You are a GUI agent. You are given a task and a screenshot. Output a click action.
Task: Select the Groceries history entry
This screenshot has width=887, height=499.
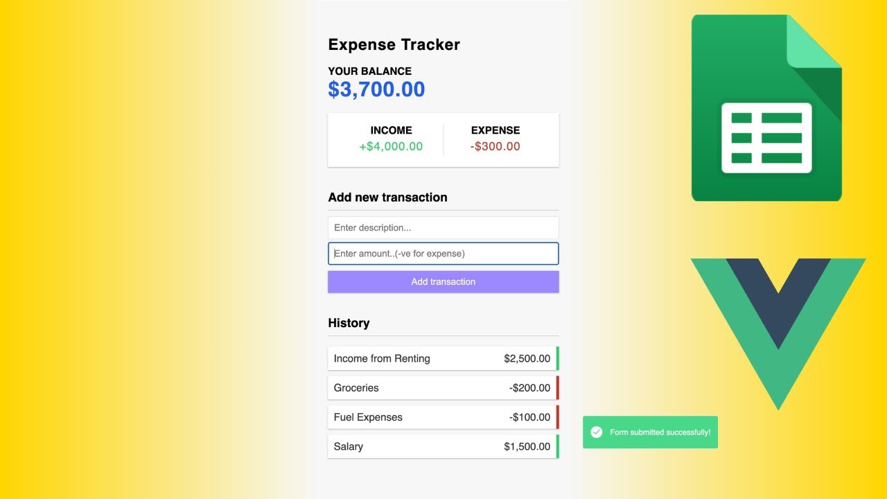pos(443,388)
